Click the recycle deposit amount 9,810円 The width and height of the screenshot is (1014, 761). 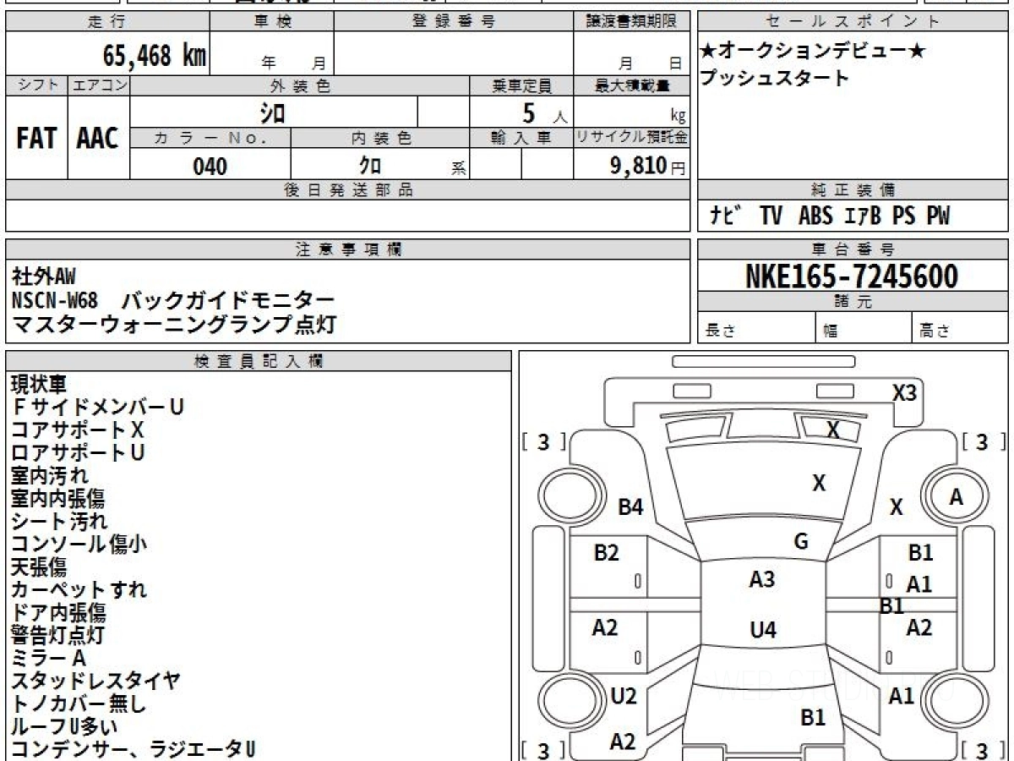648,166
